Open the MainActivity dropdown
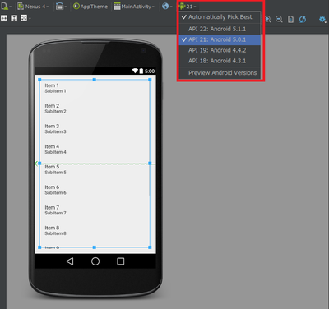This screenshot has width=329, height=309. tap(134, 7)
